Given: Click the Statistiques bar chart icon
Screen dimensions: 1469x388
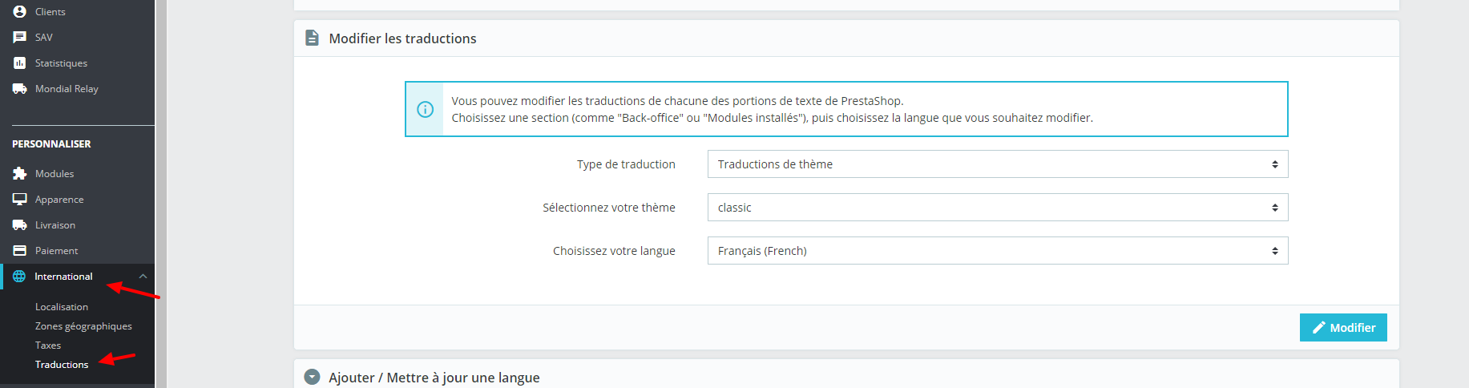Looking at the screenshot, I should pos(19,63).
